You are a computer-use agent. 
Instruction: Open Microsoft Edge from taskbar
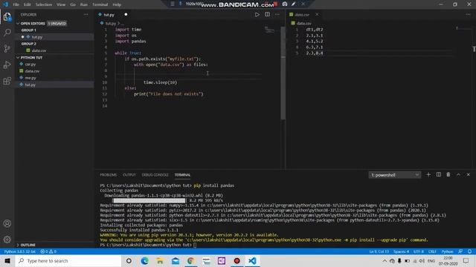pos(144,260)
